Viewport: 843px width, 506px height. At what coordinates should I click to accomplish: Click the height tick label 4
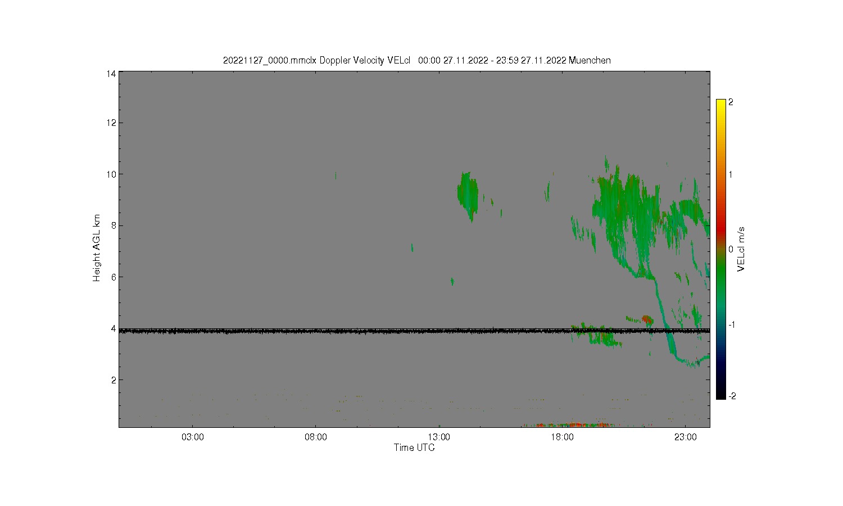114,328
